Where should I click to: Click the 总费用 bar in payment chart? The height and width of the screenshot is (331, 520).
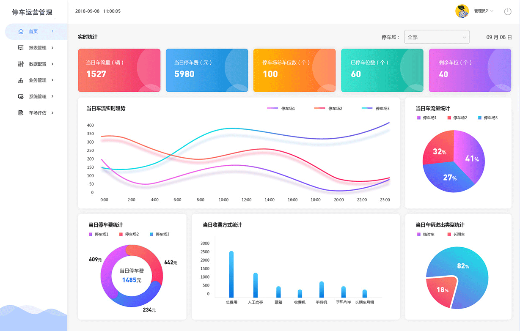tap(231, 274)
